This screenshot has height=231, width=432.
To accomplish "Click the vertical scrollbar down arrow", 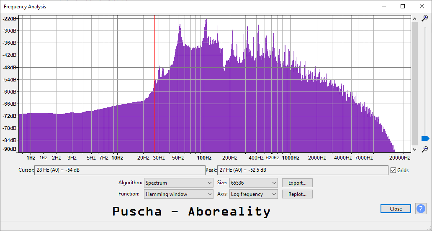I will (x=414, y=149).
